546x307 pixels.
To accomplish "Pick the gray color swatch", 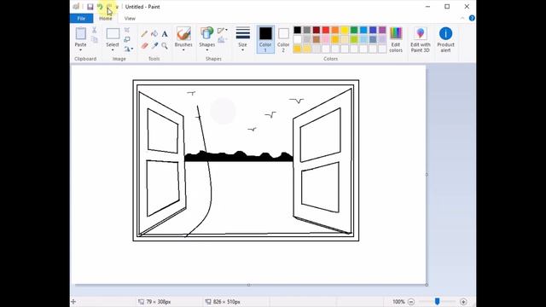I will [307, 30].
